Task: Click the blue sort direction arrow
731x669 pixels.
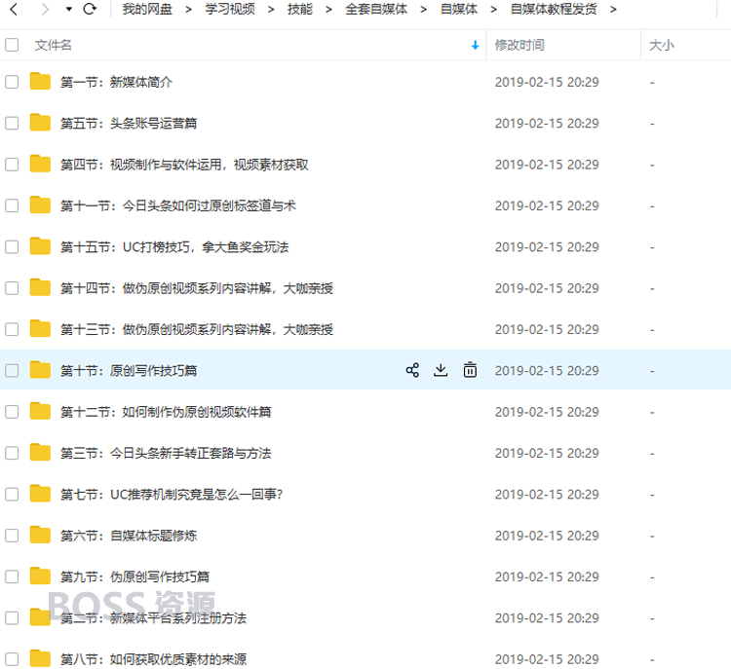Action: (x=475, y=45)
